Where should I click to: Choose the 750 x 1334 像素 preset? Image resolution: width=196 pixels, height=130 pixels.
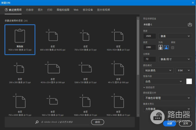point(85,40)
